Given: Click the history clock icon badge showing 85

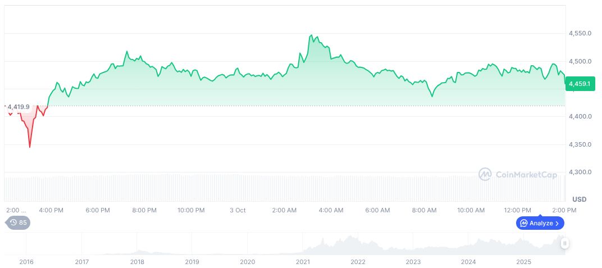Looking at the screenshot, I should click(x=13, y=222).
